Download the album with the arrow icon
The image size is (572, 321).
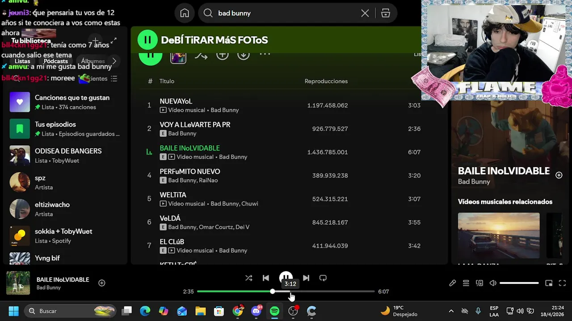tap(244, 55)
